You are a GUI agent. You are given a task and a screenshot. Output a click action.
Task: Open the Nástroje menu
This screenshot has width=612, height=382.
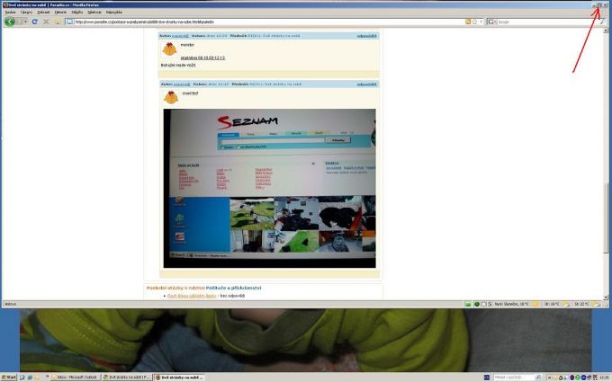94,12
